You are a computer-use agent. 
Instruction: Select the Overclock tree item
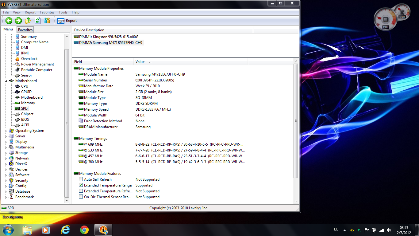click(x=29, y=59)
